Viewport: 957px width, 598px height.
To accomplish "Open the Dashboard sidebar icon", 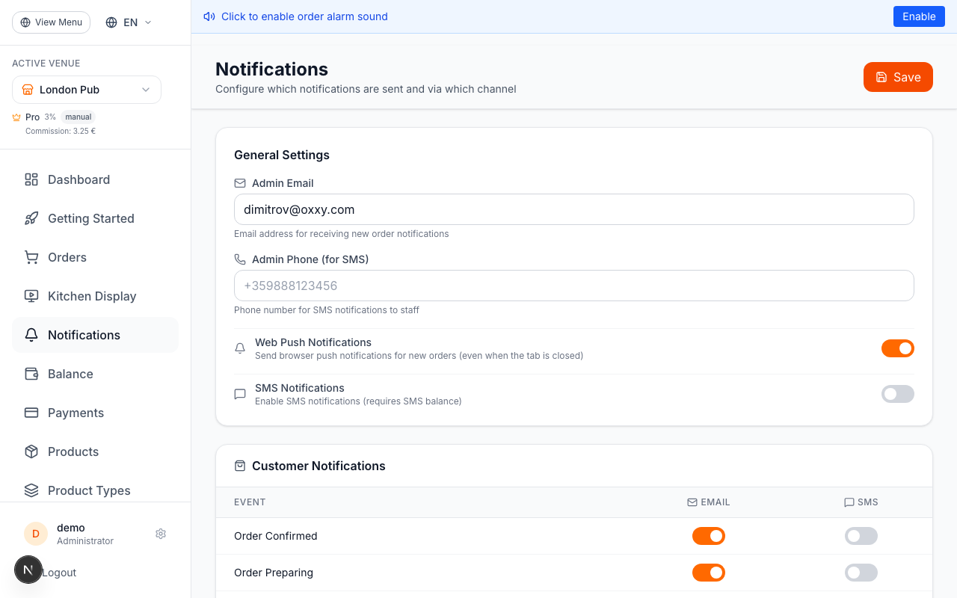I will [x=31, y=179].
